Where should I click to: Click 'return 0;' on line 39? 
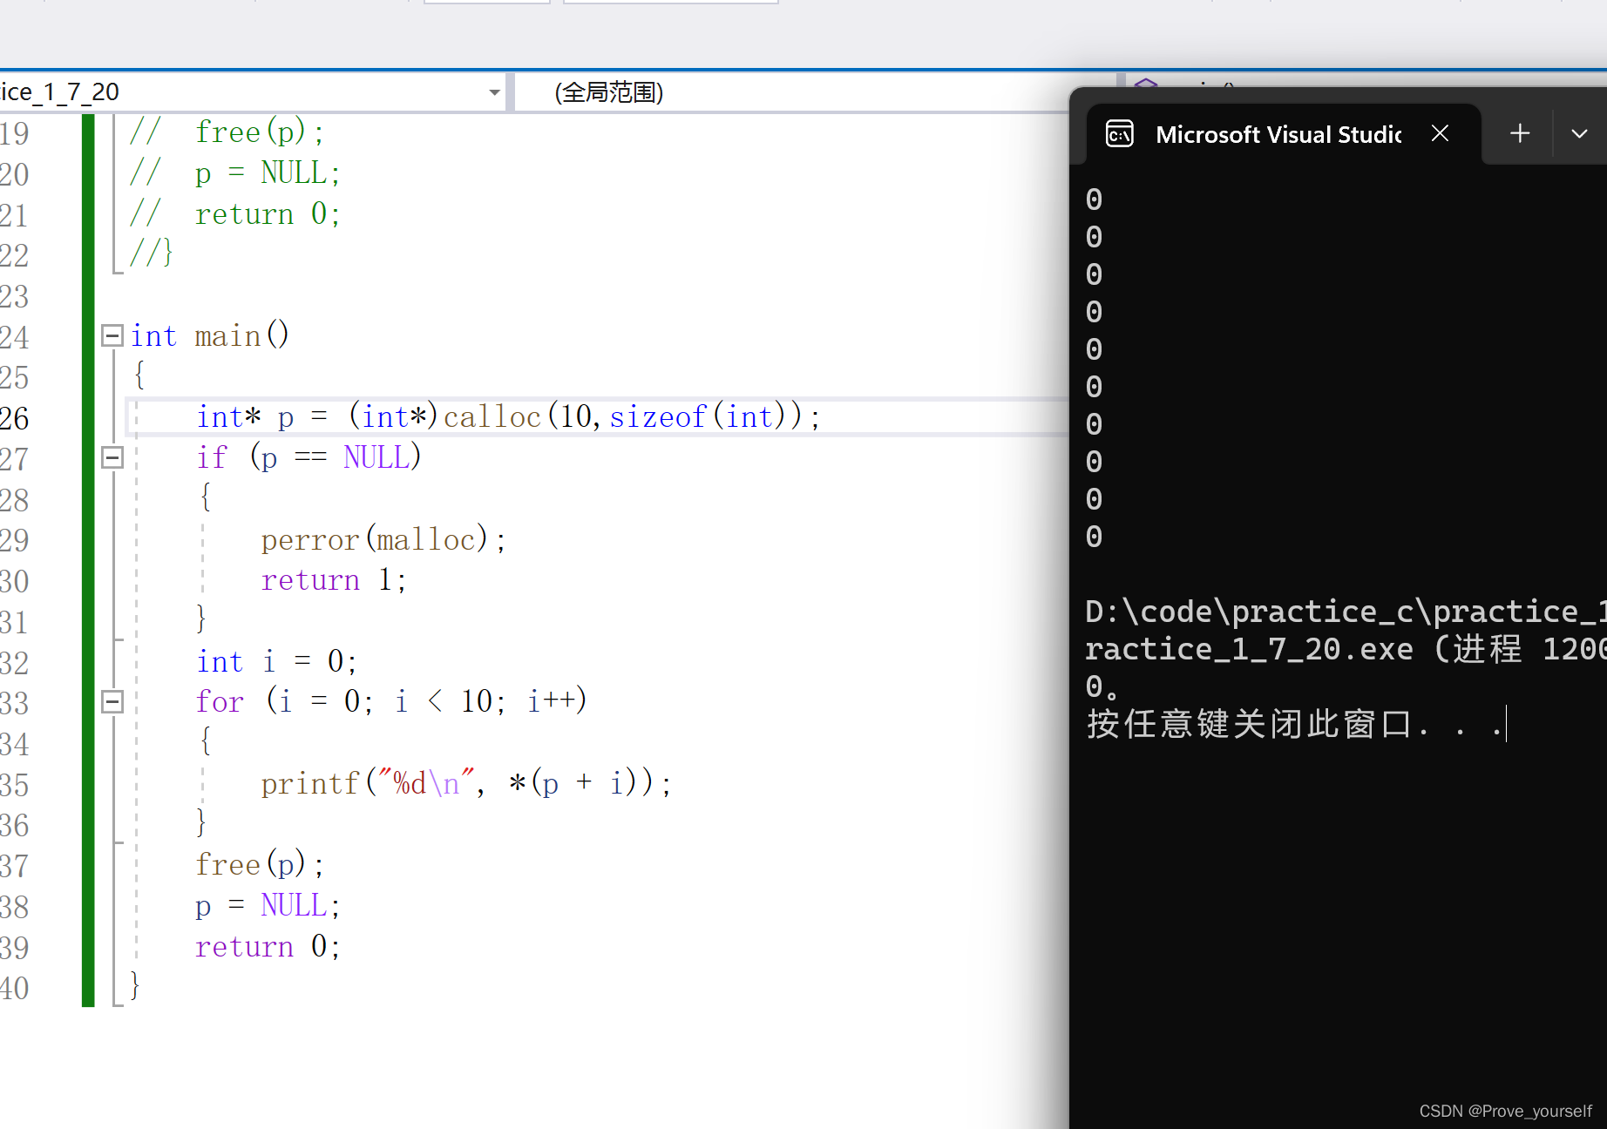coord(268,947)
